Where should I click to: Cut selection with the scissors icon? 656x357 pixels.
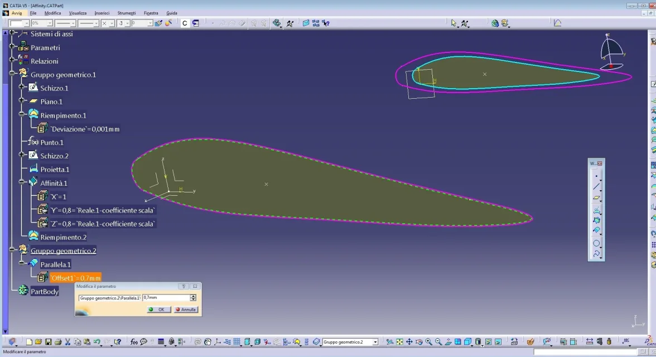[x=67, y=342]
